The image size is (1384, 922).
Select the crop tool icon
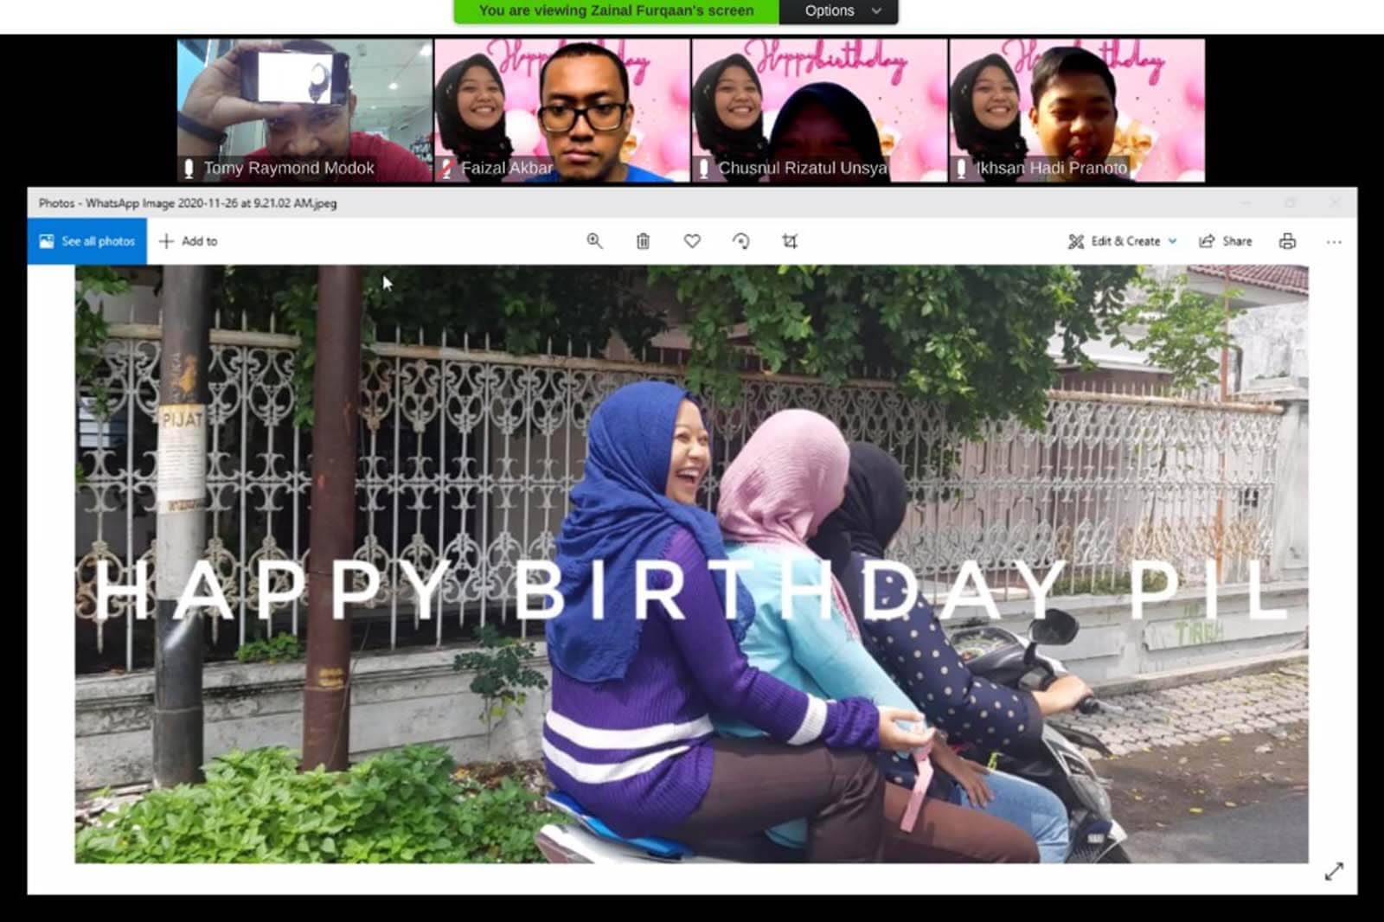click(790, 241)
